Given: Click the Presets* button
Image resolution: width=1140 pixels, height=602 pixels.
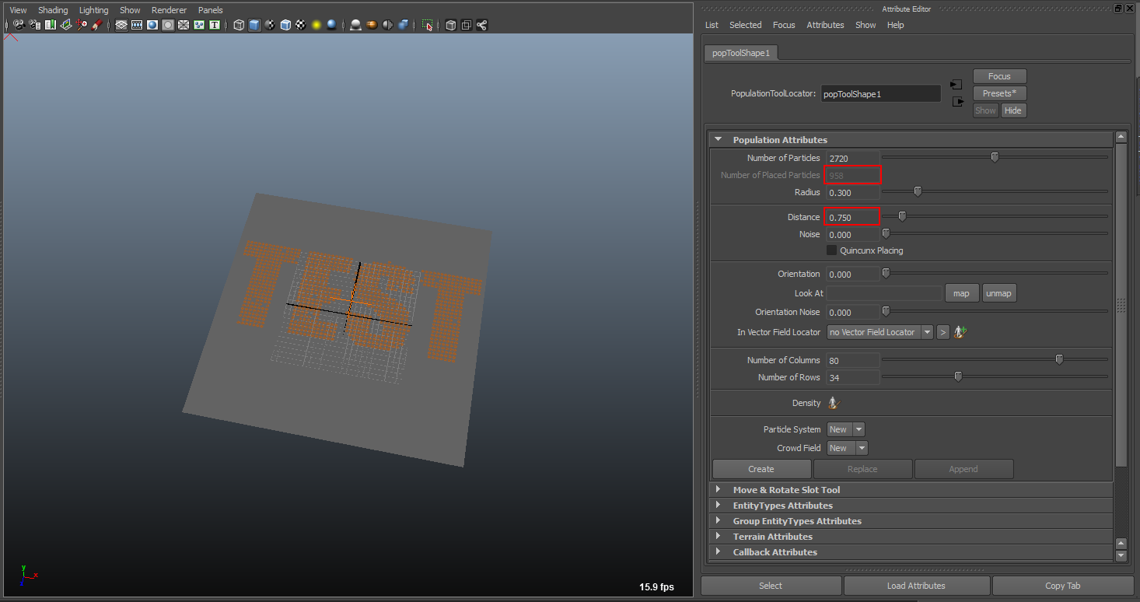Looking at the screenshot, I should [999, 93].
